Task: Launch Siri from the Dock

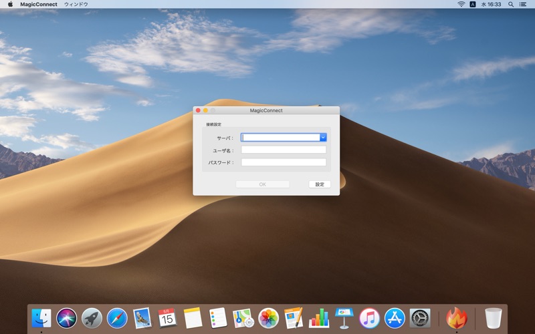Action: coord(66,318)
